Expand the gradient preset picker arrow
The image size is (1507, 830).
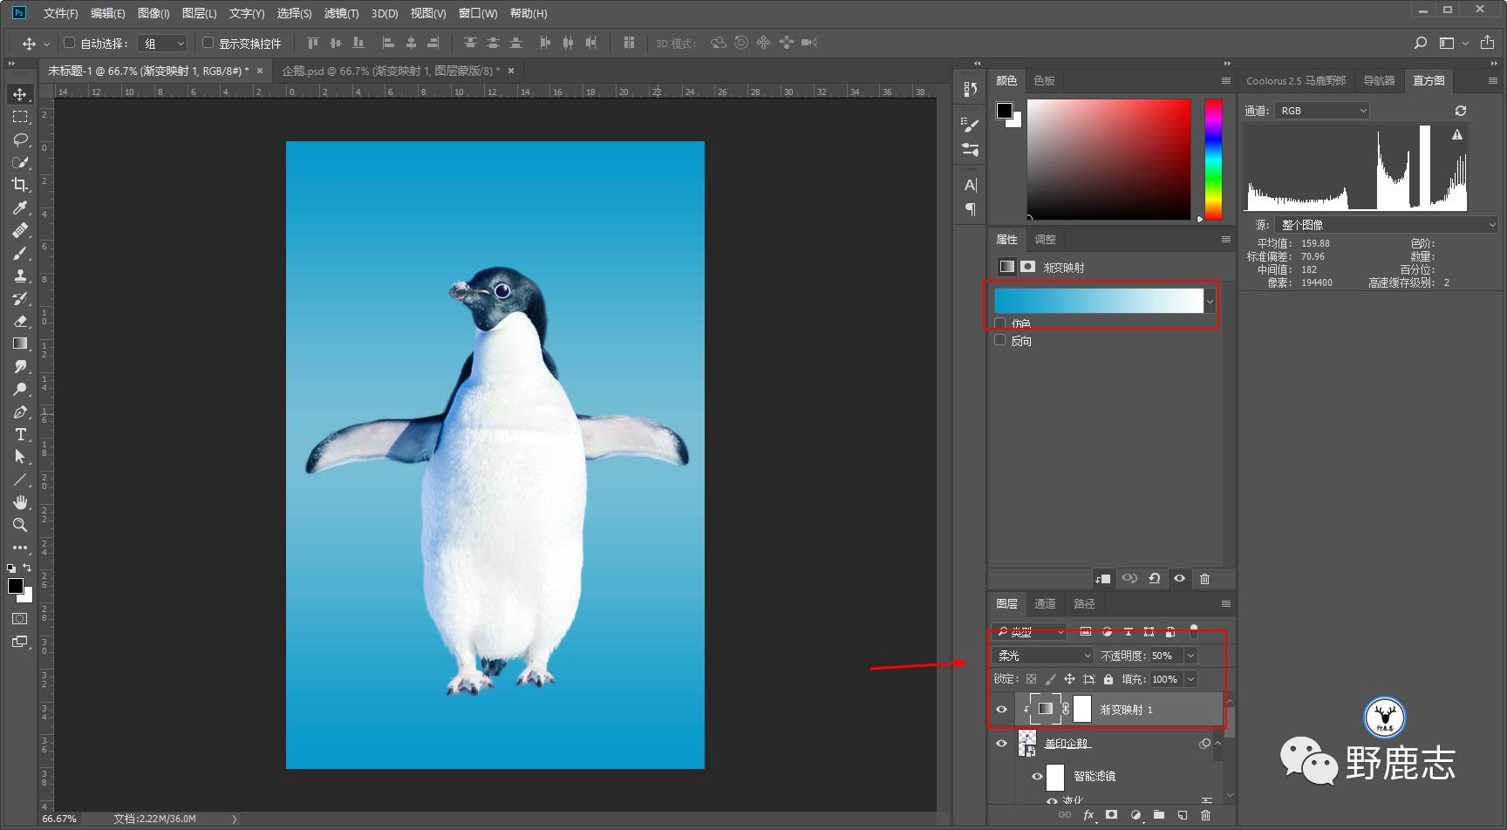click(1210, 302)
